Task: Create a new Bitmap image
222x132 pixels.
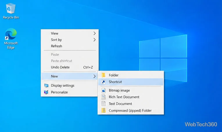Action: 131,90
